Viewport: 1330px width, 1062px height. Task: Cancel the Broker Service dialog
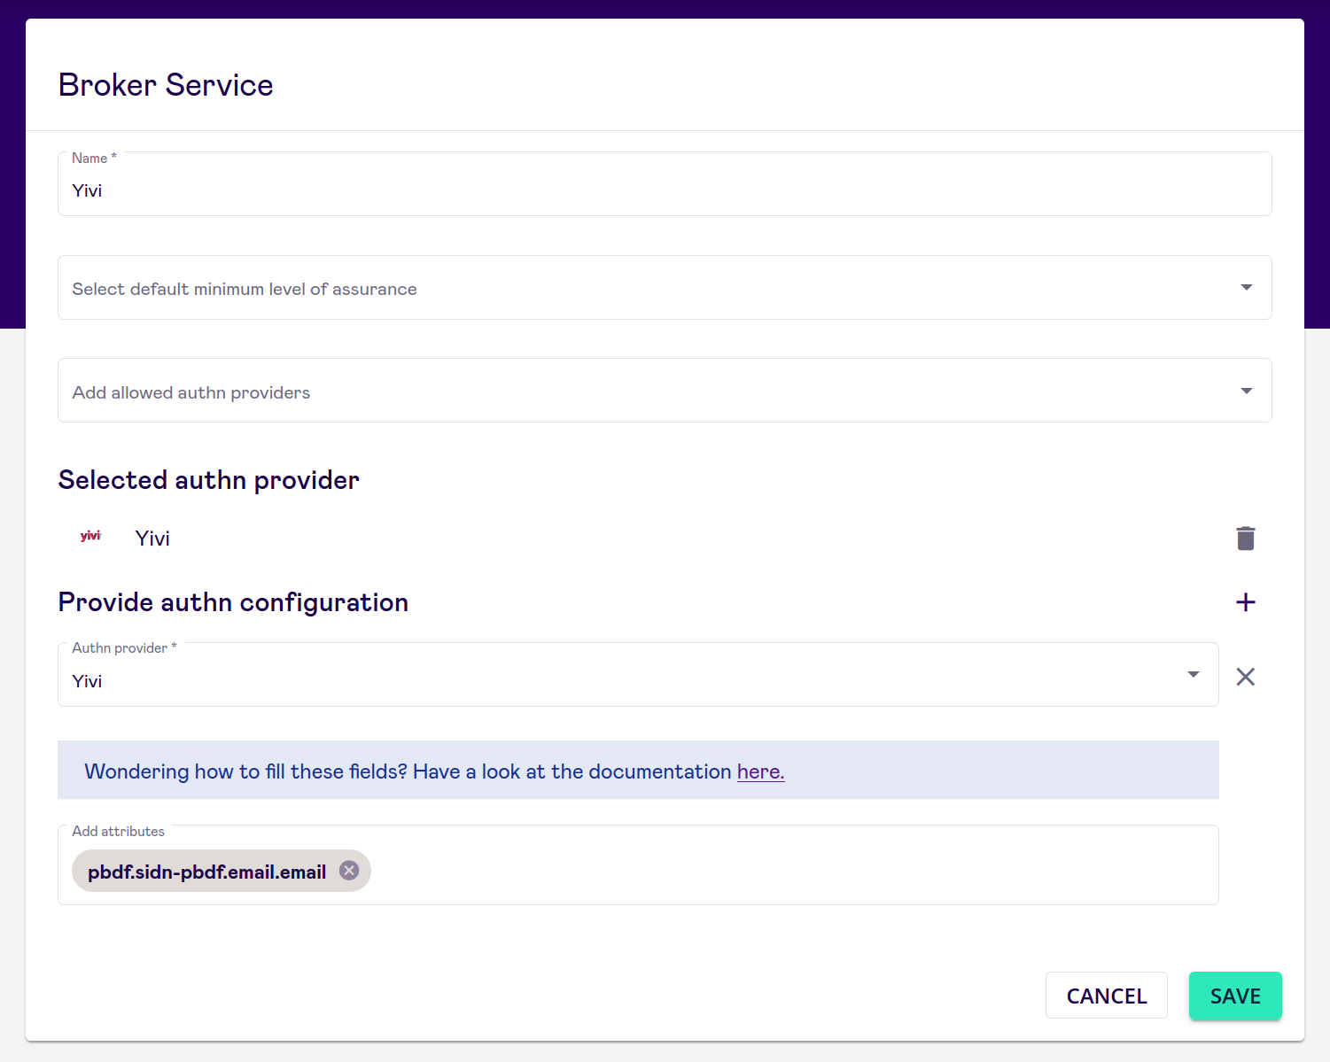click(1106, 996)
